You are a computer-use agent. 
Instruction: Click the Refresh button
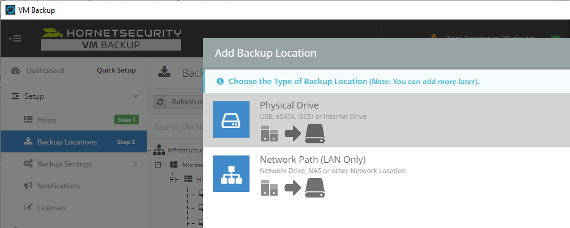(179, 102)
